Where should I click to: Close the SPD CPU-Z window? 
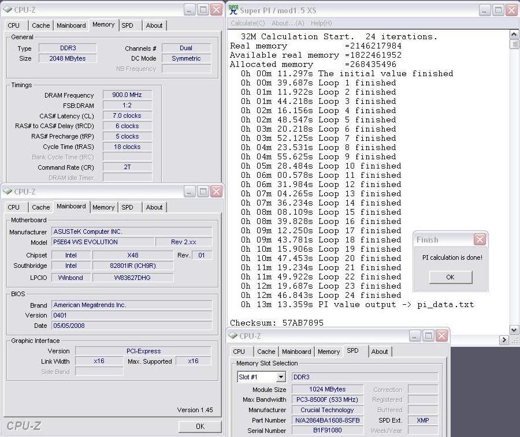pos(442,337)
